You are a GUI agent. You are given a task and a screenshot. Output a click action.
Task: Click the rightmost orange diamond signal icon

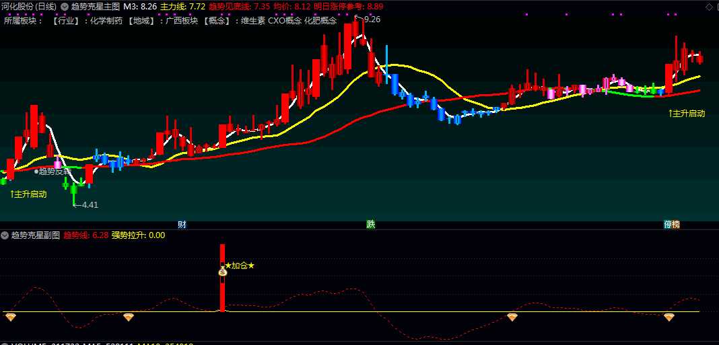[669, 316]
